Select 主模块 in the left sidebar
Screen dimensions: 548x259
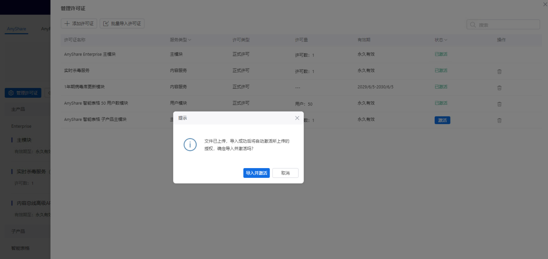(24, 140)
